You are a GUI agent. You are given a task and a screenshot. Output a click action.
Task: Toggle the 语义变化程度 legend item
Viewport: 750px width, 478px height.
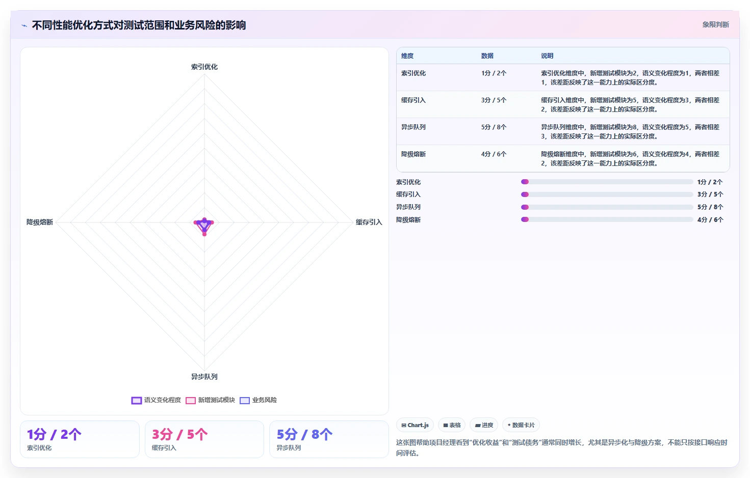[x=156, y=400]
